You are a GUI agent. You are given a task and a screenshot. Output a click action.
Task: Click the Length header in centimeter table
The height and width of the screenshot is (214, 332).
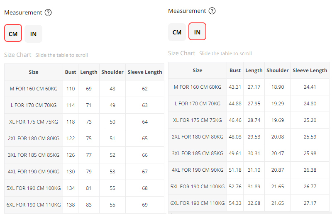(x=89, y=72)
